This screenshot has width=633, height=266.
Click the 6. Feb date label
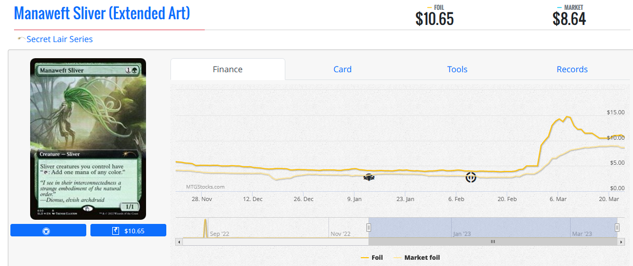click(x=456, y=199)
